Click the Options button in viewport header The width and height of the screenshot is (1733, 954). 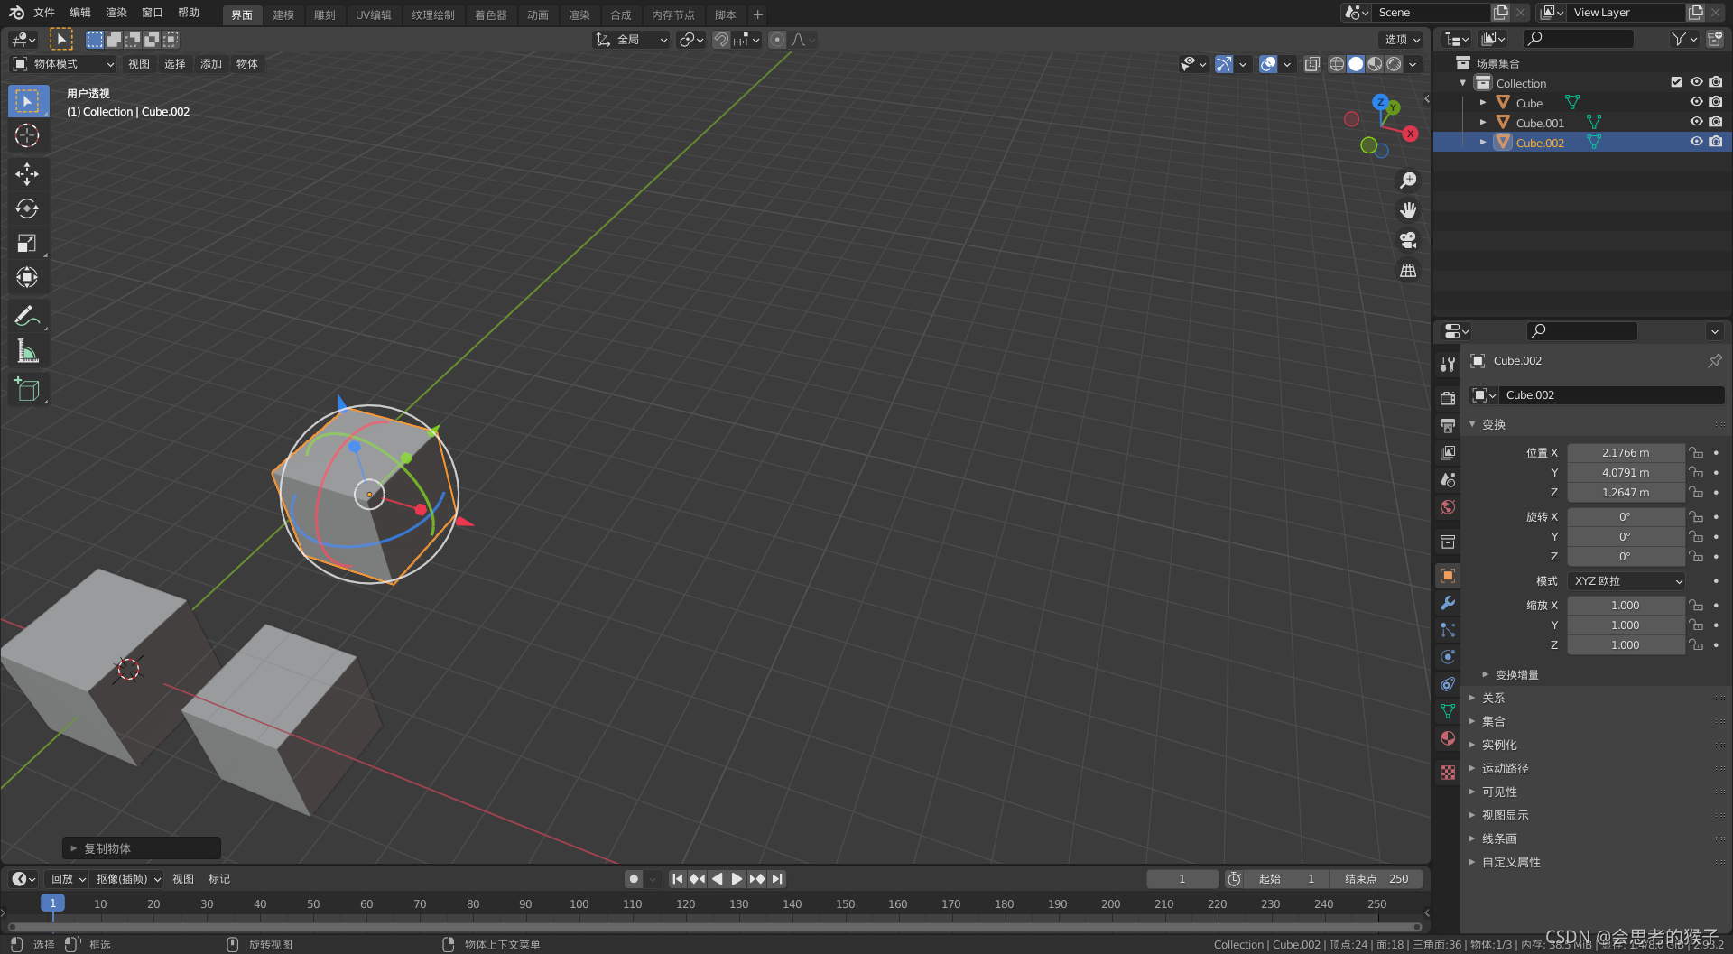[x=1402, y=40]
